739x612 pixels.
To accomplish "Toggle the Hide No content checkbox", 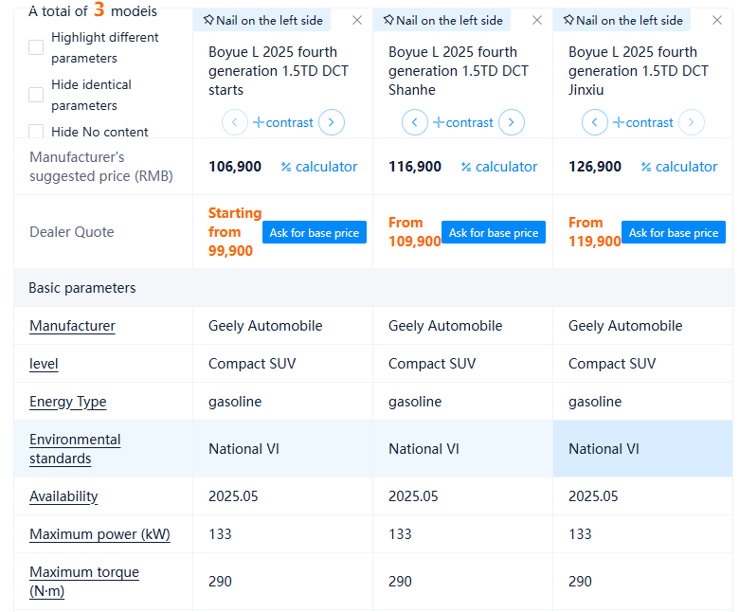I will [x=36, y=132].
